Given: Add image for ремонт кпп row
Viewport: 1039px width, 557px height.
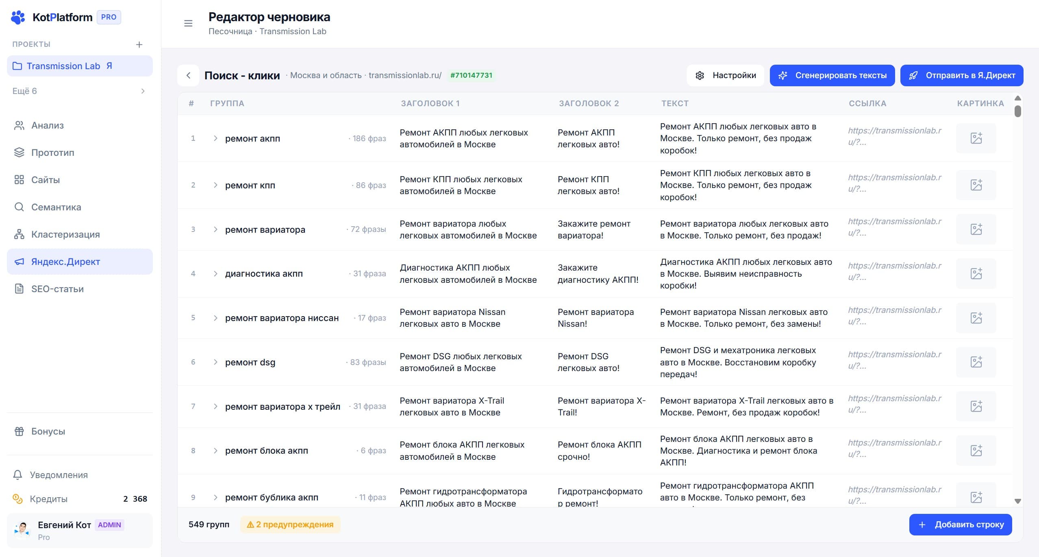Looking at the screenshot, I should click(x=976, y=185).
